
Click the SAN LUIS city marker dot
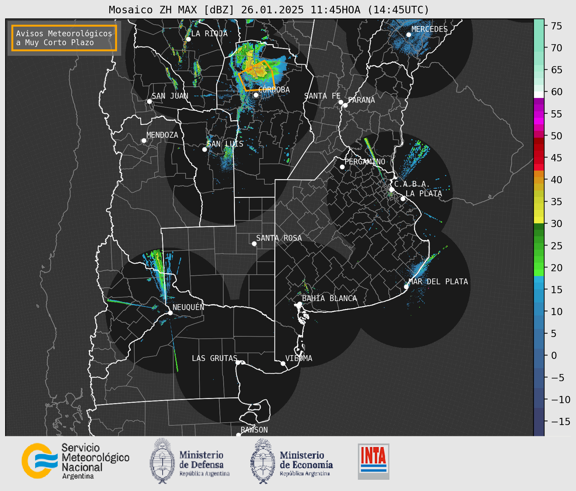tap(205, 150)
